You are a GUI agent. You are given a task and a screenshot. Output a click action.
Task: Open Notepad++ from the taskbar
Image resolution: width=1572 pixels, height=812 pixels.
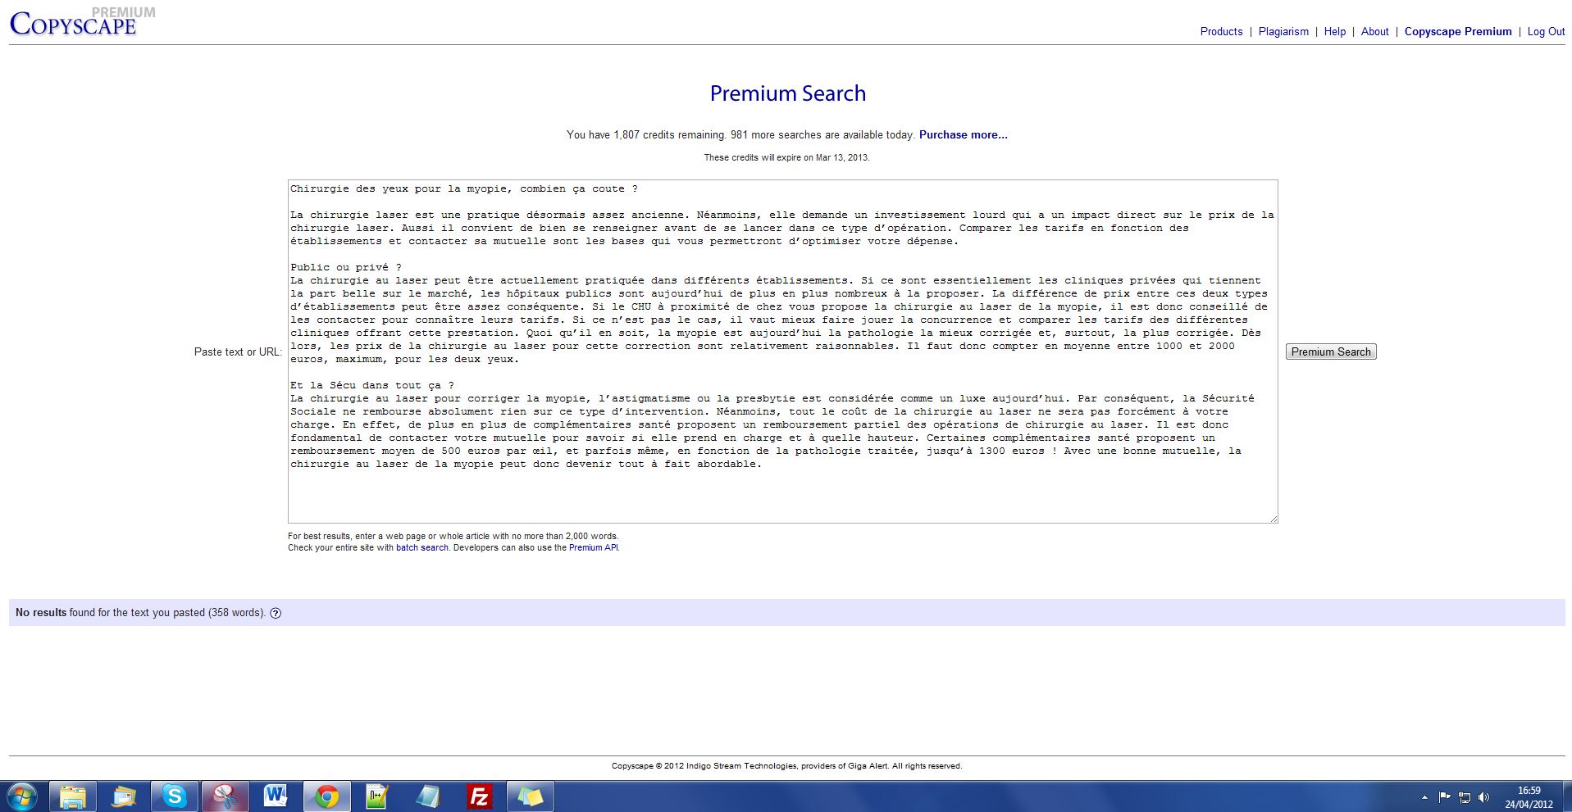pos(377,796)
